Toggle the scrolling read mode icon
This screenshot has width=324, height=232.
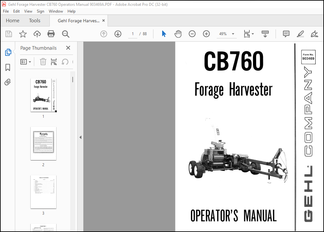(265, 34)
